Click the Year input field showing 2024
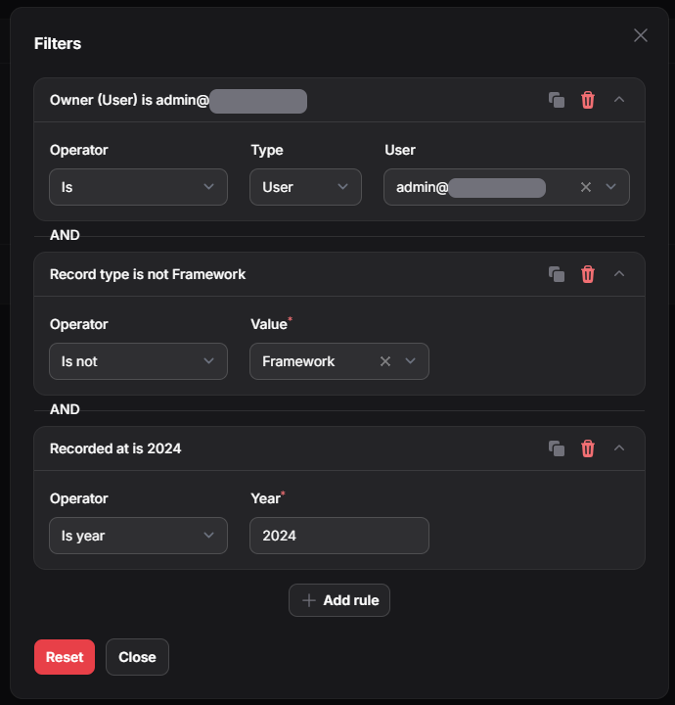This screenshot has height=705, width=675. [x=338, y=536]
